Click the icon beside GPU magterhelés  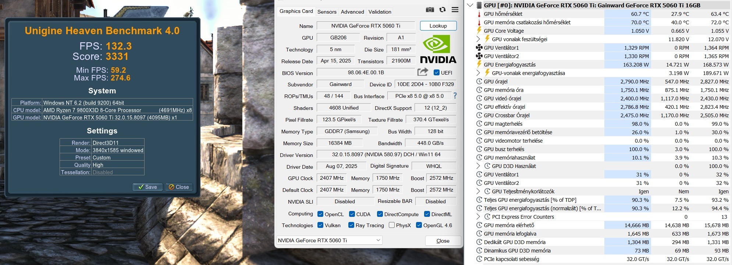click(479, 124)
